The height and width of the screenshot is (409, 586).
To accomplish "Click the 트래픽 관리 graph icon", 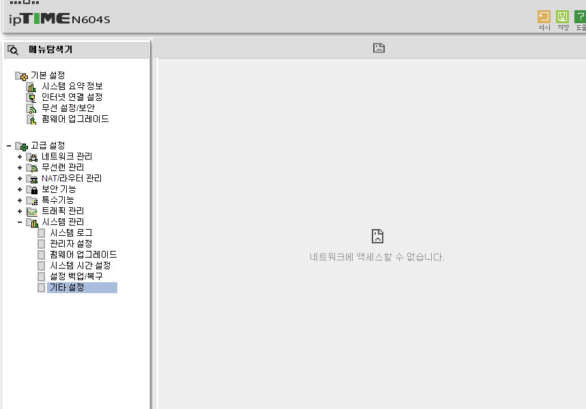I will (x=32, y=211).
